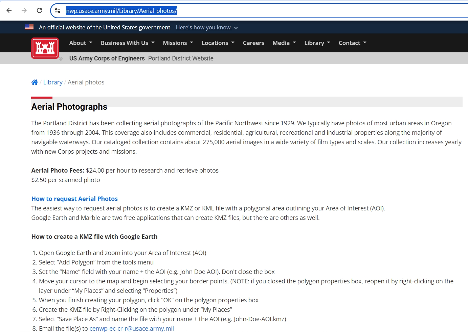Click the browser forward arrow
468x332 pixels.
[x=24, y=10]
